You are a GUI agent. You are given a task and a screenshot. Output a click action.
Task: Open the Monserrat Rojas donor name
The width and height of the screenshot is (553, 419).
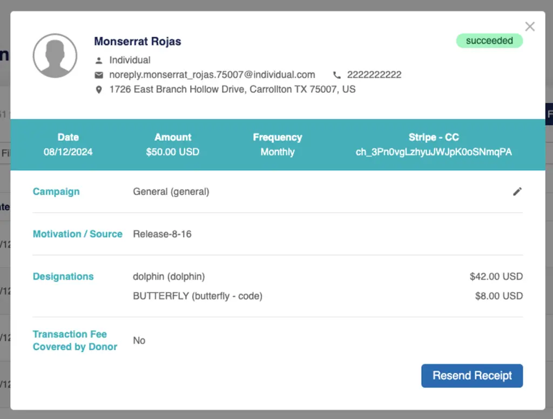tap(137, 42)
